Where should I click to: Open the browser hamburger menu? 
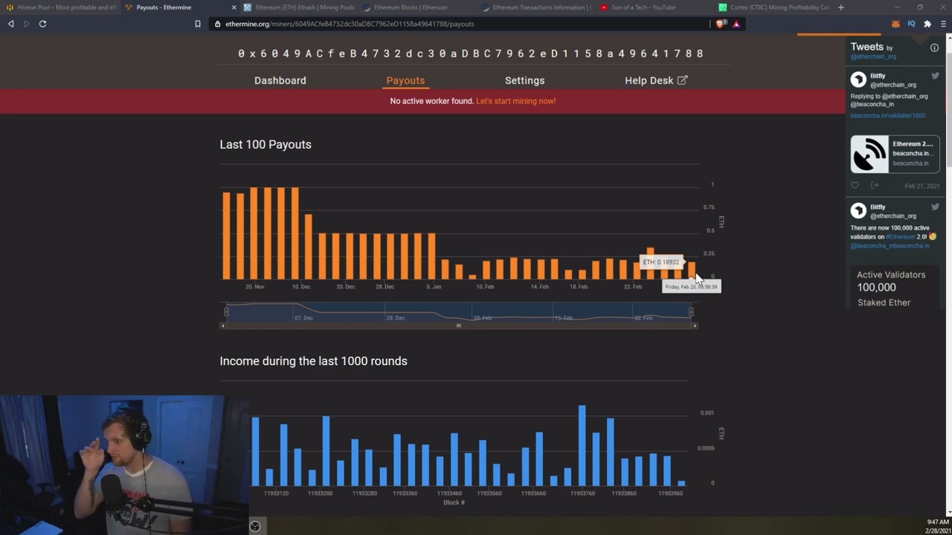[943, 24]
